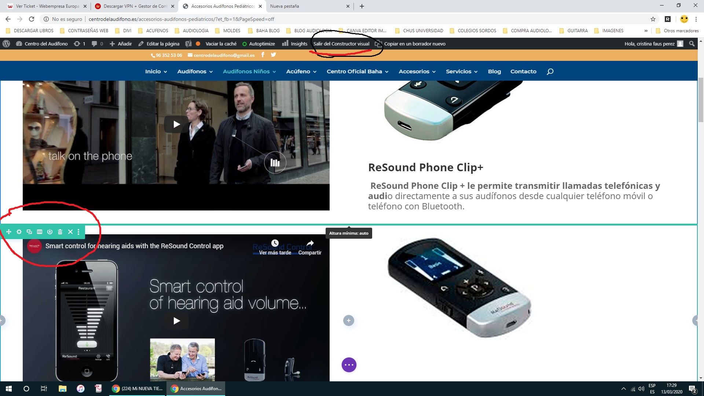Click the volume icon in system tray

(641, 389)
